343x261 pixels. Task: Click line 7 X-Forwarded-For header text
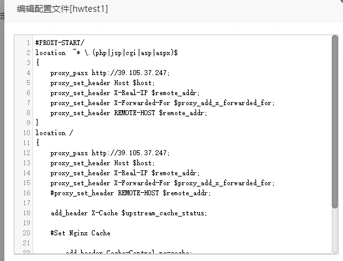click(x=162, y=103)
